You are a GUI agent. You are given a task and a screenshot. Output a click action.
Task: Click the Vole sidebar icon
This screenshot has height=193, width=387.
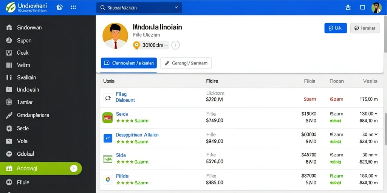pos(9,141)
